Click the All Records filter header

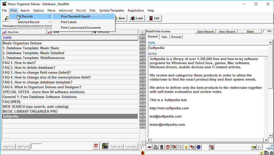[x=115, y=32]
